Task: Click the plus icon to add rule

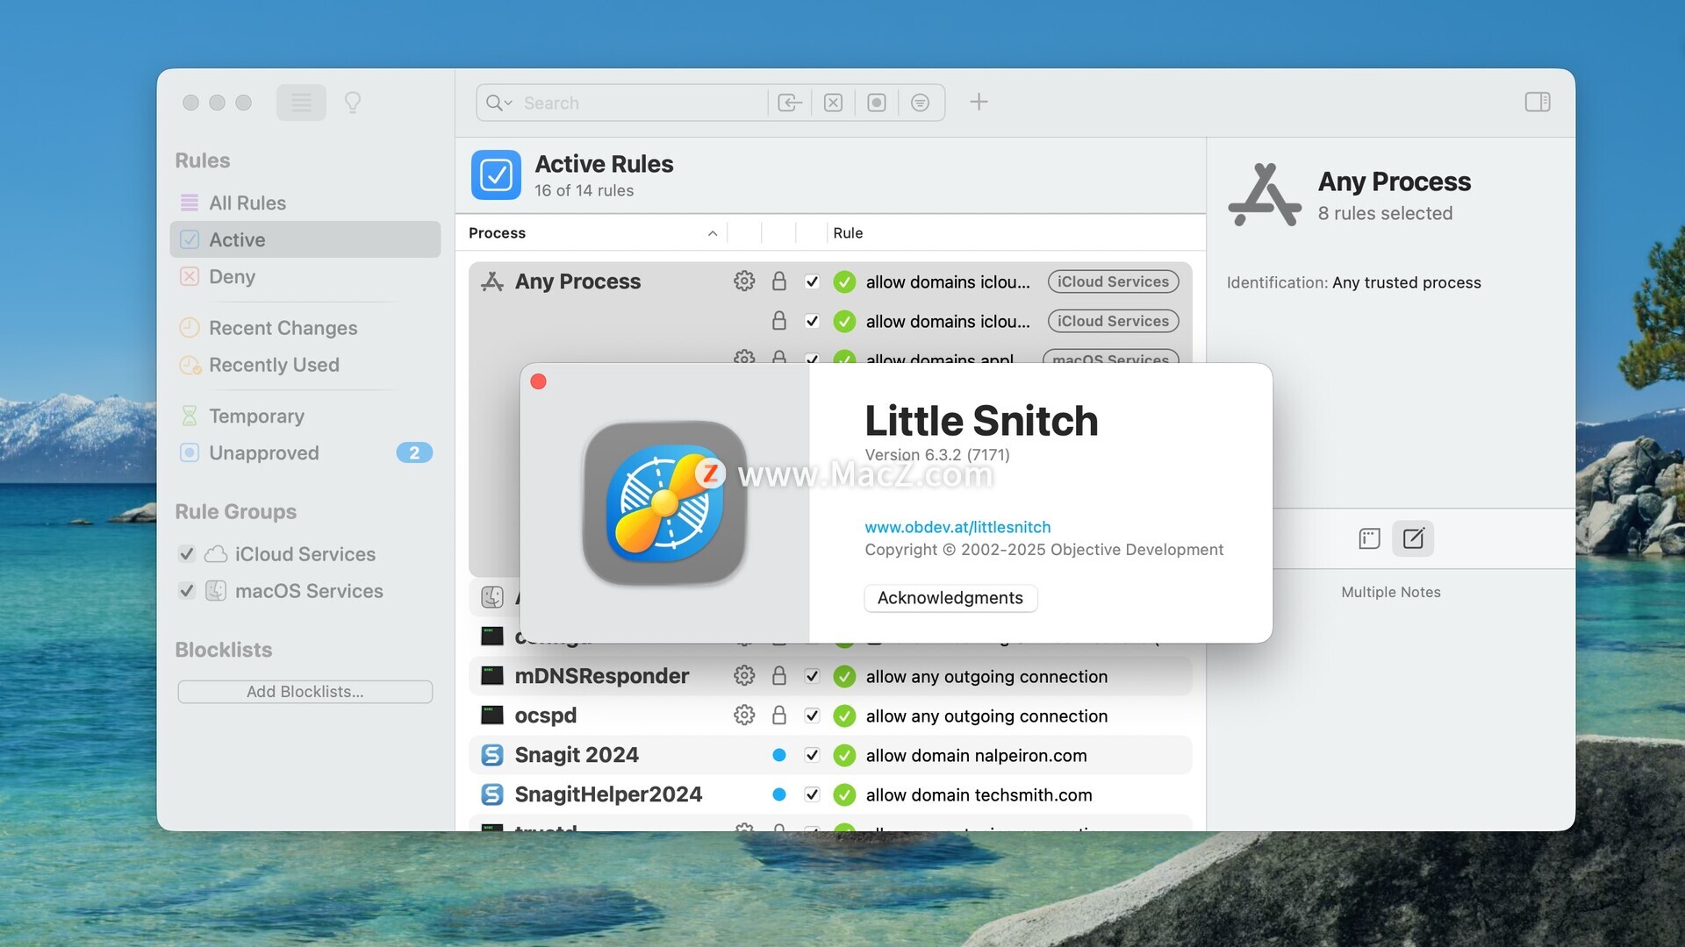Action: 979,103
